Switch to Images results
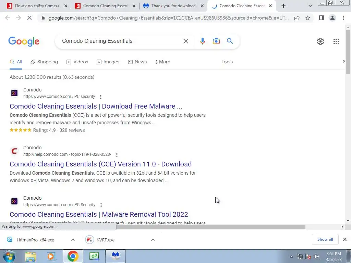The image size is (351, 263). coord(108,62)
